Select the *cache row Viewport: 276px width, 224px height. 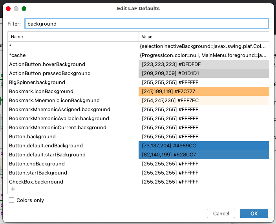(x=17, y=55)
